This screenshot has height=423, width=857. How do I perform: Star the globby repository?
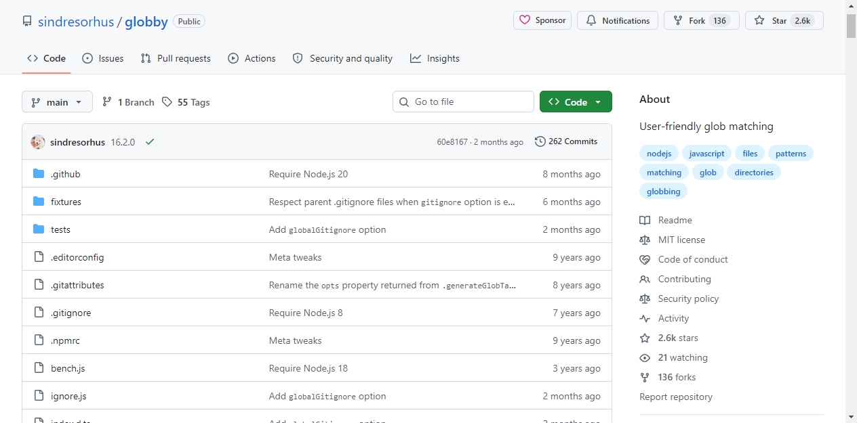coord(784,20)
